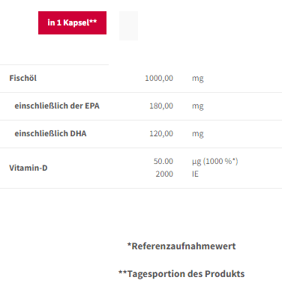The width and height of the screenshot is (282, 292).
Task: Select the 'einschließlich der EPA' label
Action: coord(57,106)
